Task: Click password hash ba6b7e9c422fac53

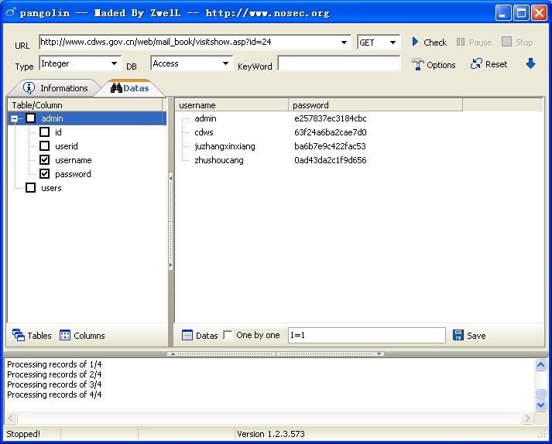Action: [x=331, y=146]
